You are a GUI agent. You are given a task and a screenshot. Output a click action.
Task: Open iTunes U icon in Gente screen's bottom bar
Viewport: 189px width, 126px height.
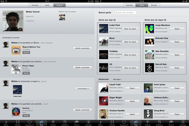coord(171,123)
